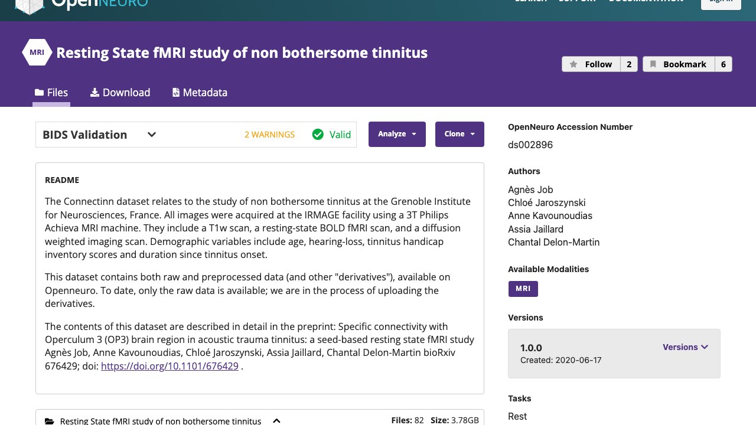Screen dimensions: 756x425
Task: Click the star icon on Follow
Action: coord(573,64)
